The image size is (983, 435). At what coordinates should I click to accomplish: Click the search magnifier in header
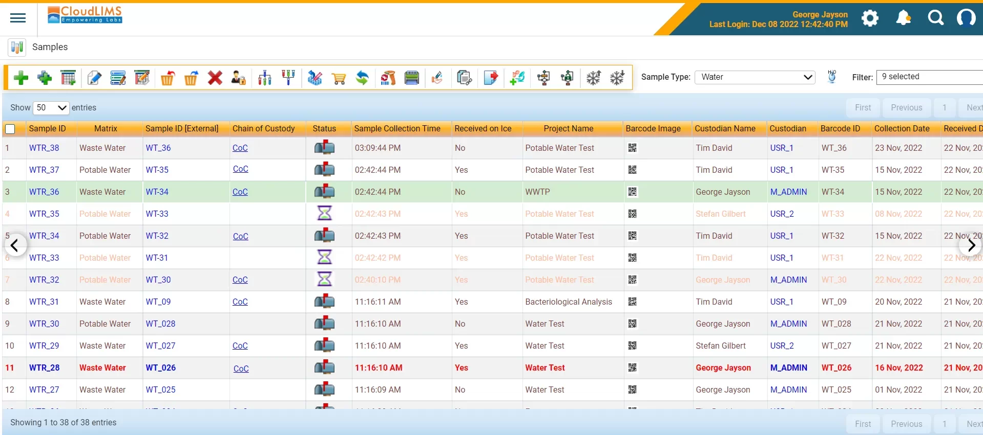tap(935, 18)
